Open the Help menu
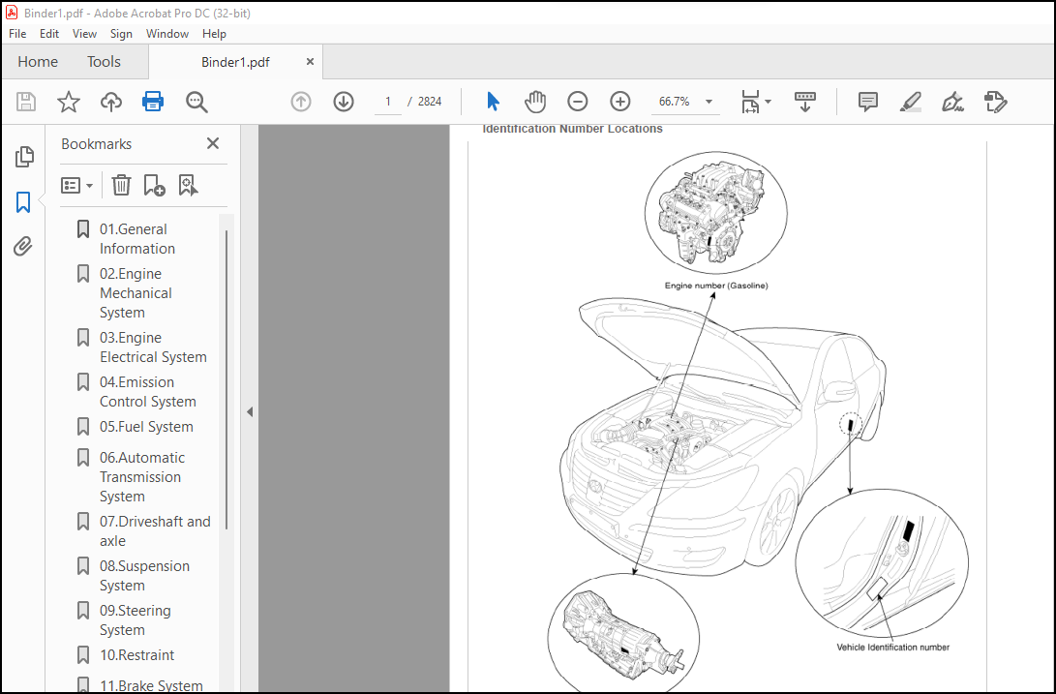The height and width of the screenshot is (694, 1056). coord(214,34)
